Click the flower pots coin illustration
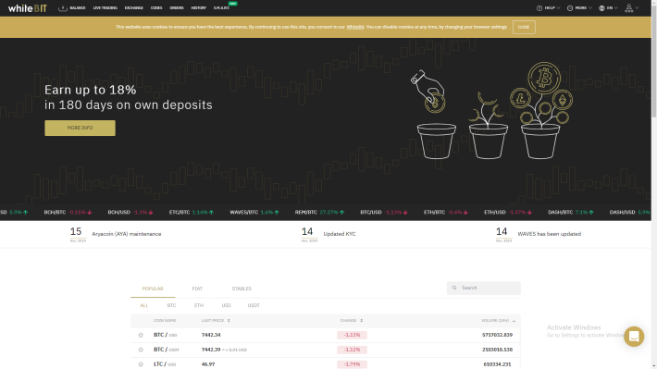This screenshot has height=369, width=657. pyautogui.click(x=492, y=111)
